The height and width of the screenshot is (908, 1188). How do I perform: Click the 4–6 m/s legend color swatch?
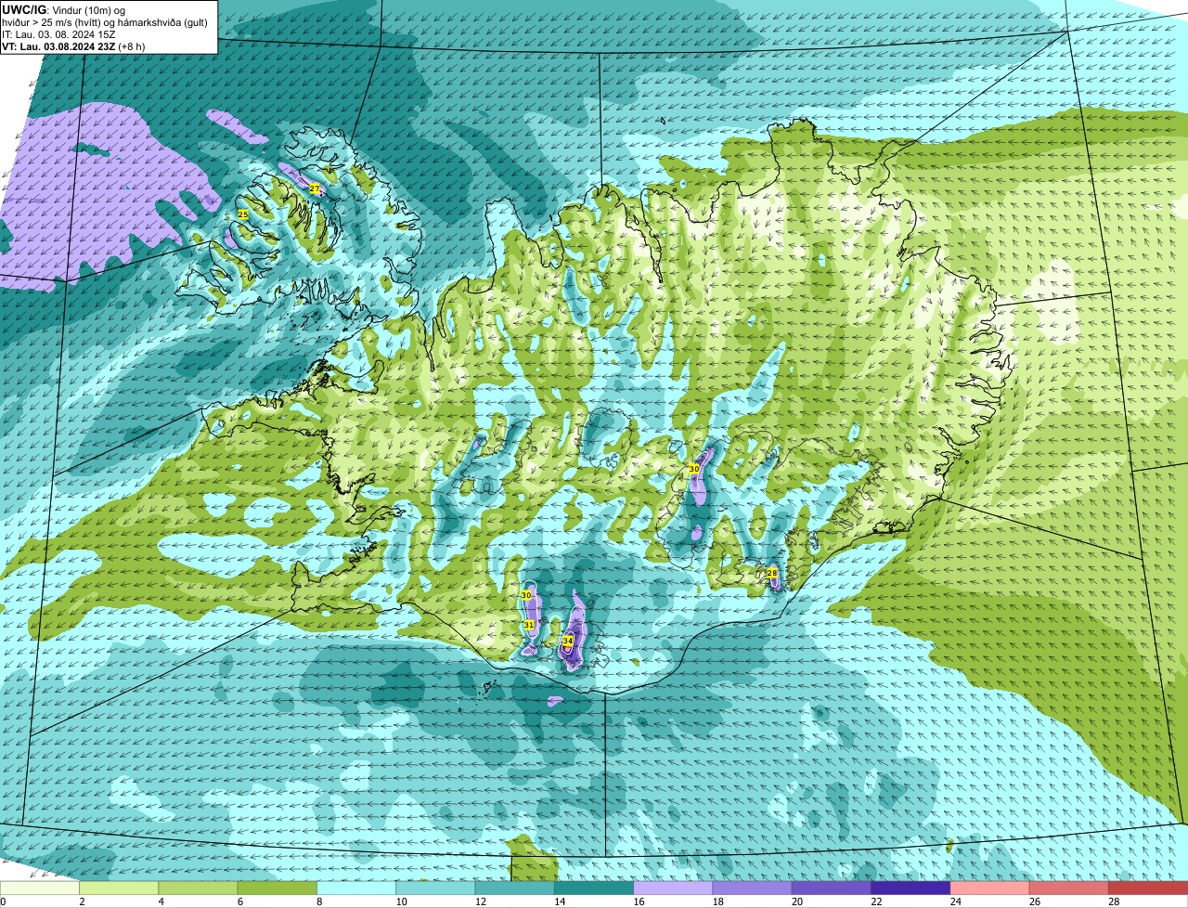pos(199,889)
